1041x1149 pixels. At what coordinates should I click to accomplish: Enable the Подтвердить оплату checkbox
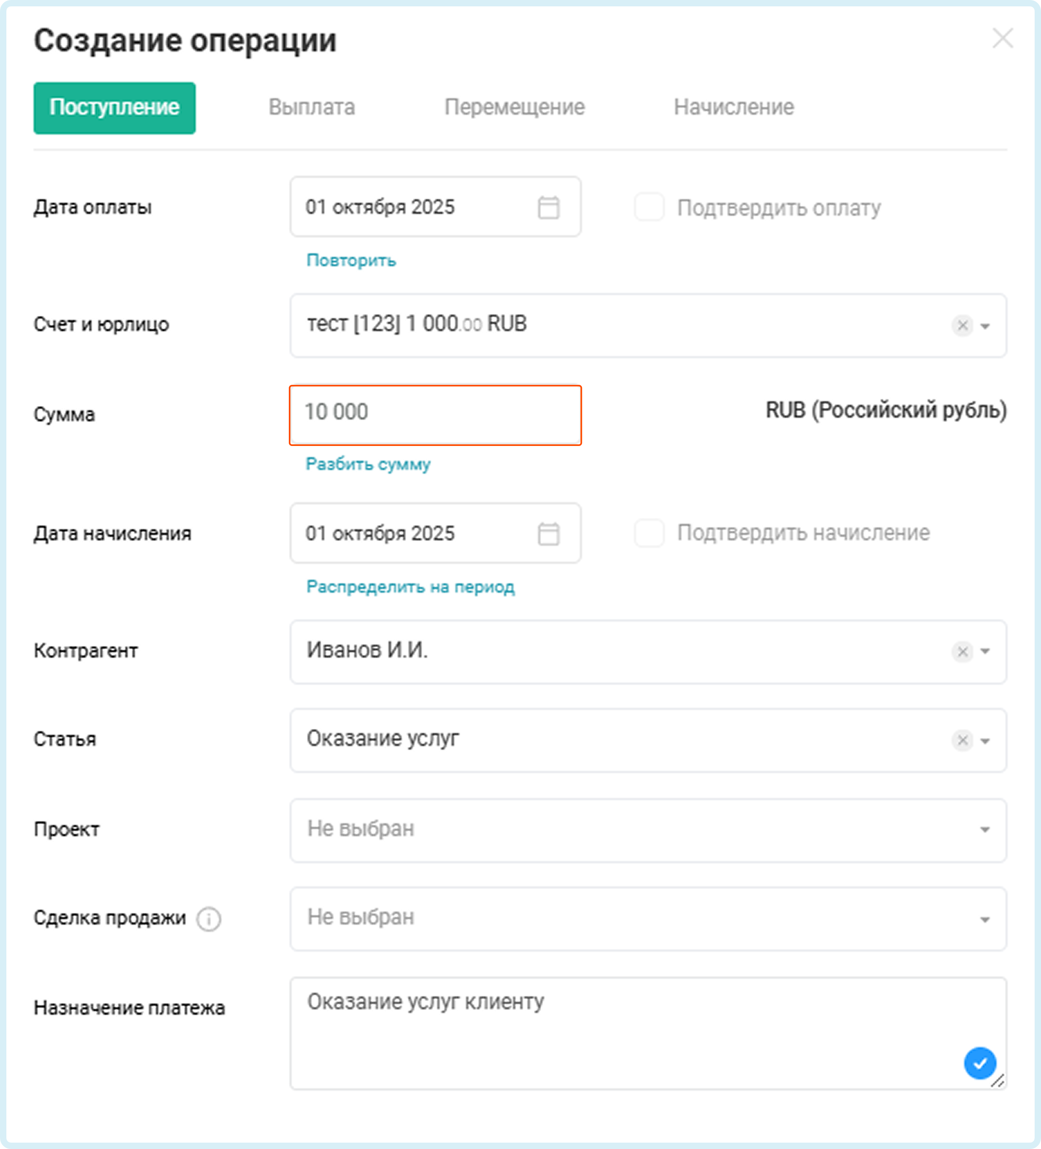[x=649, y=207]
